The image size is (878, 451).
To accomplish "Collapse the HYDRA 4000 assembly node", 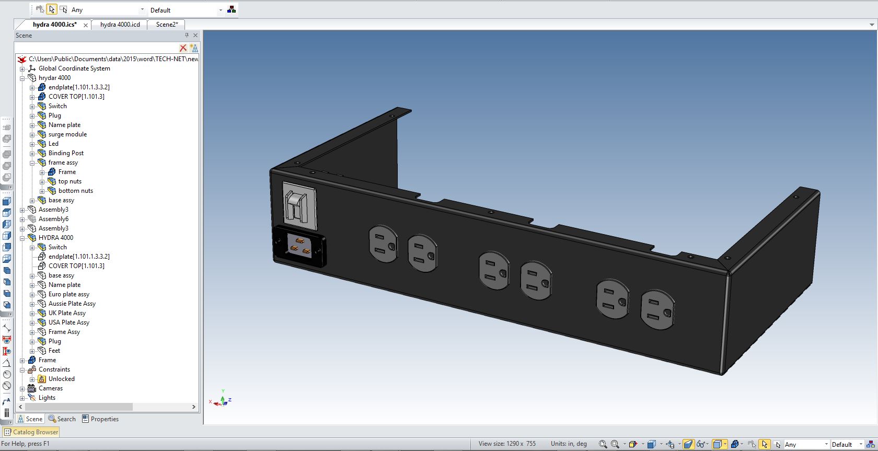I will pyautogui.click(x=22, y=238).
